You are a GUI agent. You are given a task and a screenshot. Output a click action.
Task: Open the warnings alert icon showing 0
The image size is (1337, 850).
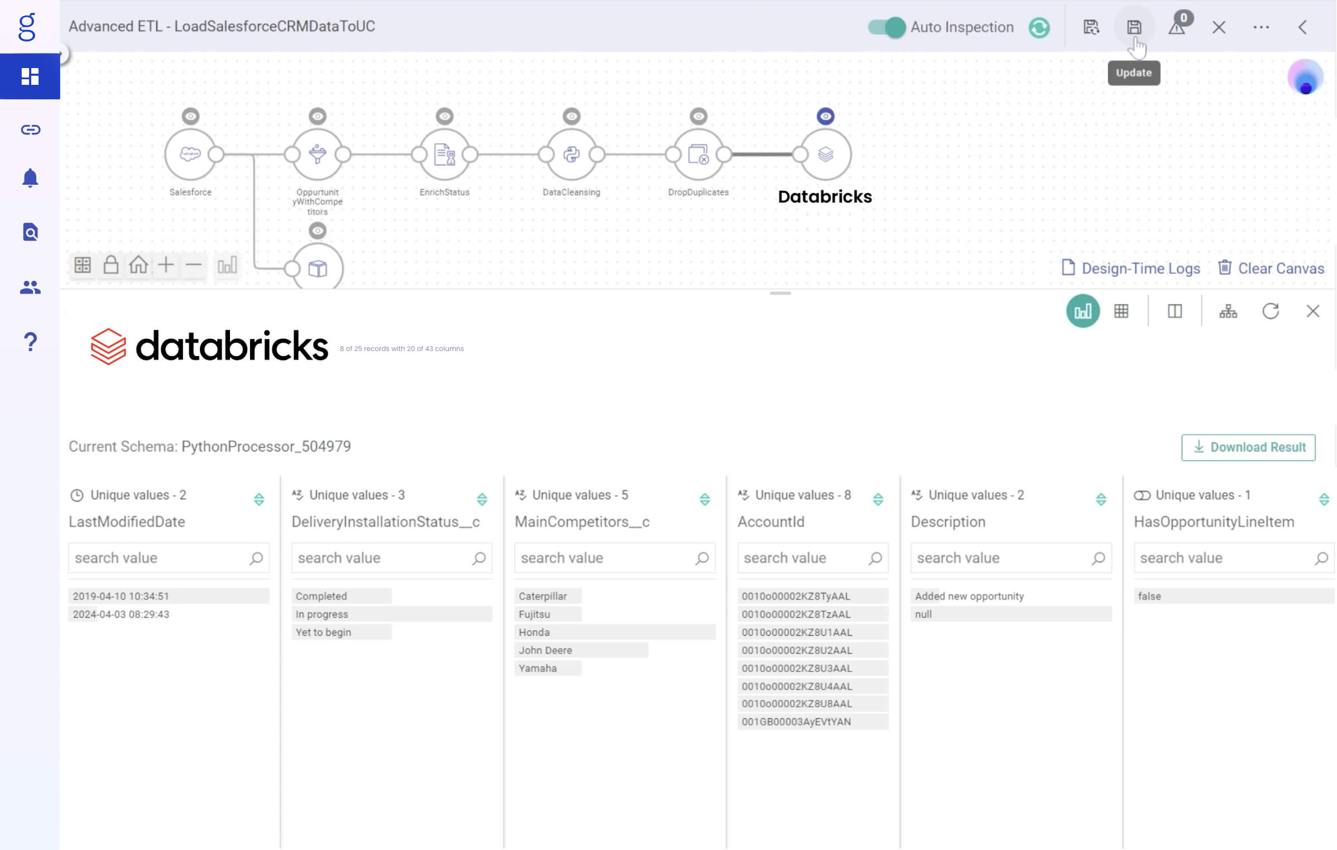pos(1178,25)
